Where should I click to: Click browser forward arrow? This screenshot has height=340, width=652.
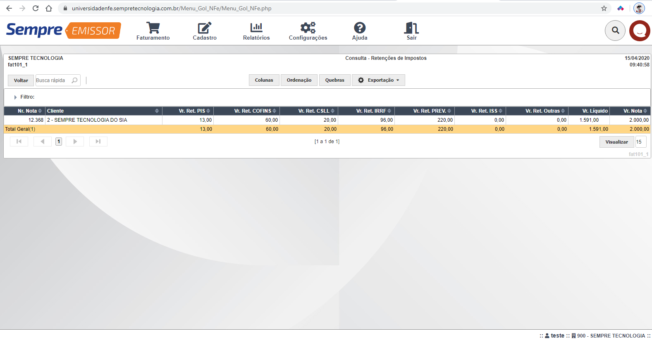[22, 8]
